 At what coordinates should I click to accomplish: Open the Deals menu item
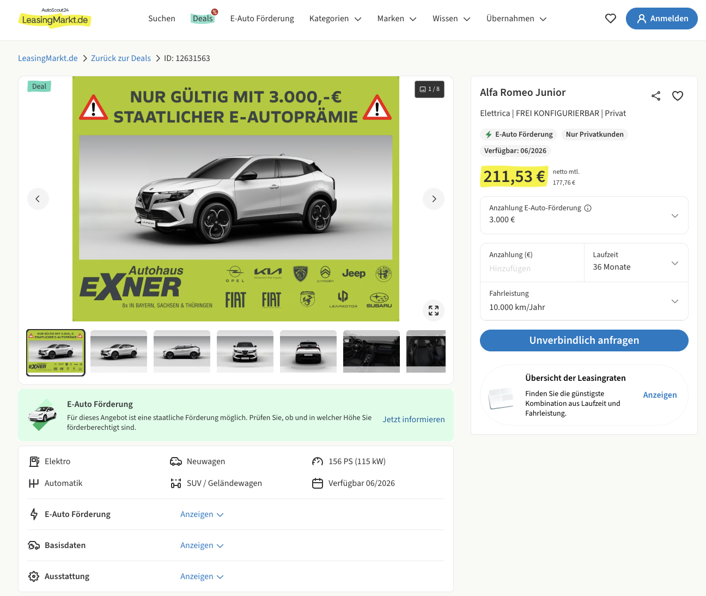(x=203, y=19)
